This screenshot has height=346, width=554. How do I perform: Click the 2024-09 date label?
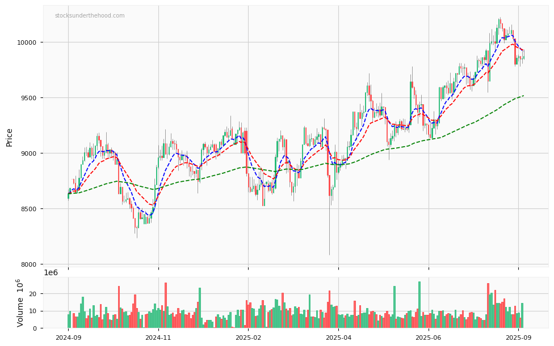(x=68, y=338)
